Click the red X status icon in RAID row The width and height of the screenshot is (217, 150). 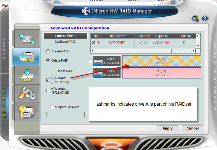pyautogui.click(x=94, y=42)
